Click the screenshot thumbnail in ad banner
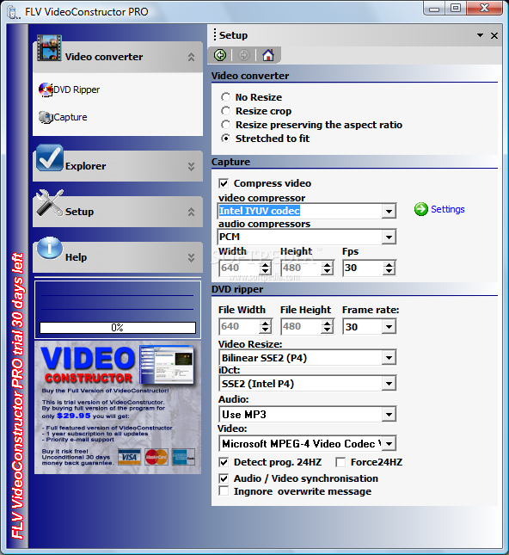The height and width of the screenshot is (555, 509). (167, 365)
